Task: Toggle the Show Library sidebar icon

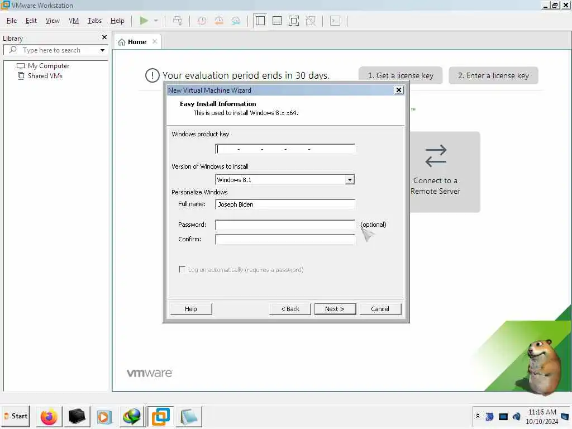Action: point(260,21)
